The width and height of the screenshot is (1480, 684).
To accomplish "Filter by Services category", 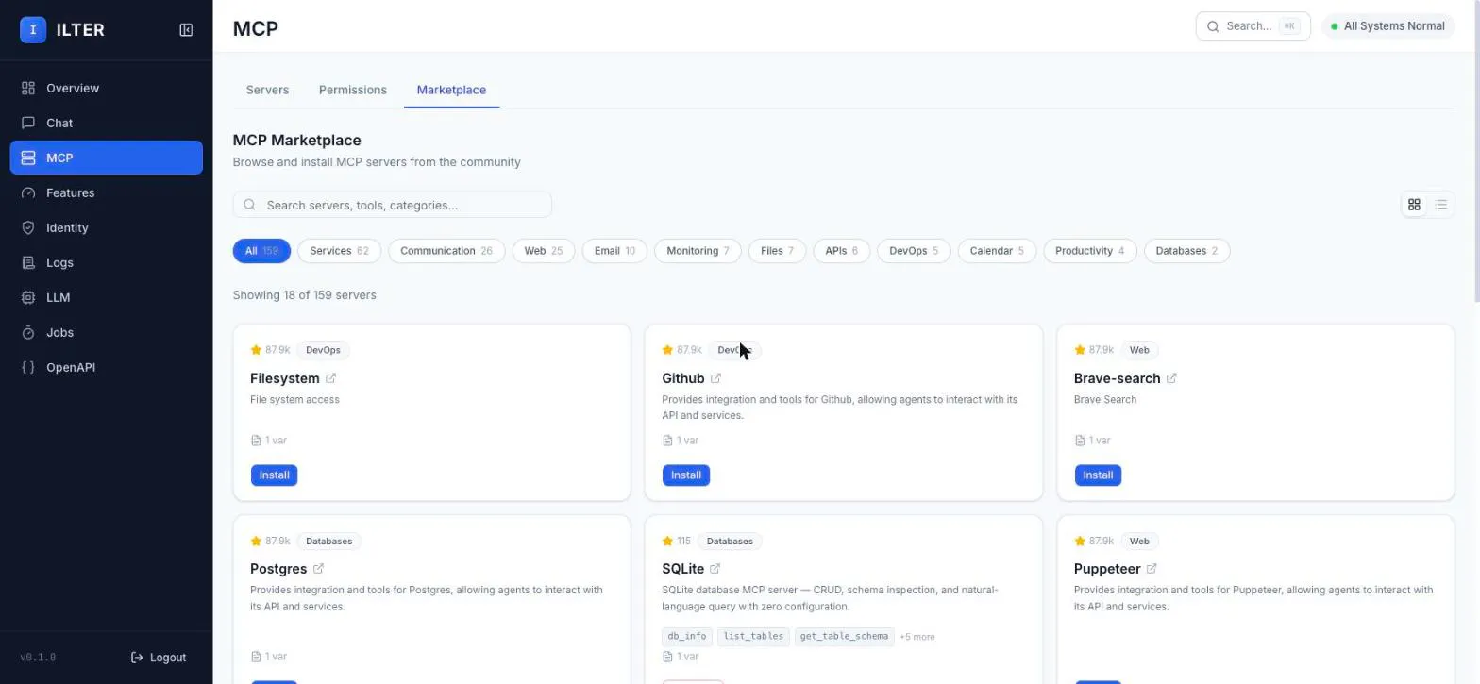I will pos(340,251).
